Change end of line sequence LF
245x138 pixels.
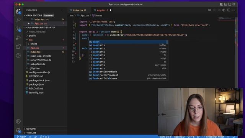pyautogui.click(x=198, y=137)
